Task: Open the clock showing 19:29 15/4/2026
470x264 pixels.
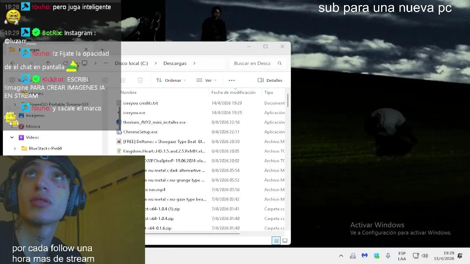Action: point(444,256)
